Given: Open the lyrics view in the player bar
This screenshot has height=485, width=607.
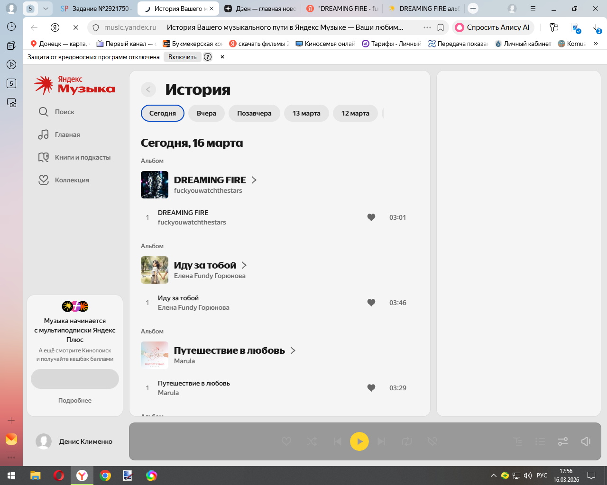Looking at the screenshot, I should click(x=518, y=441).
